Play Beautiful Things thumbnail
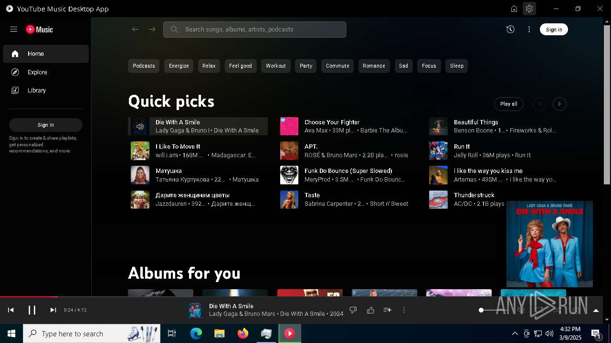Image resolution: width=611 pixels, height=343 pixels. click(438, 126)
